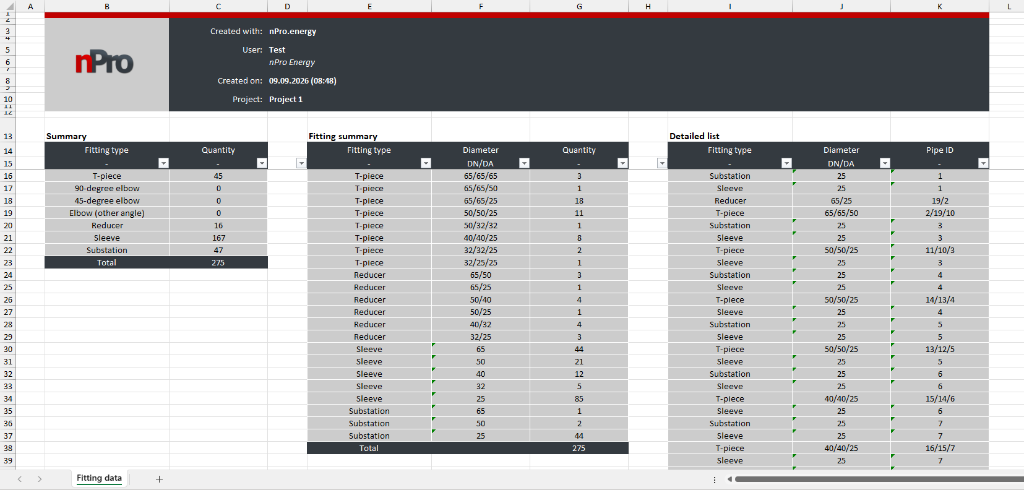This screenshot has height=490, width=1024.
Task: Click diameter cell '50/32/32'
Action: tap(481, 225)
